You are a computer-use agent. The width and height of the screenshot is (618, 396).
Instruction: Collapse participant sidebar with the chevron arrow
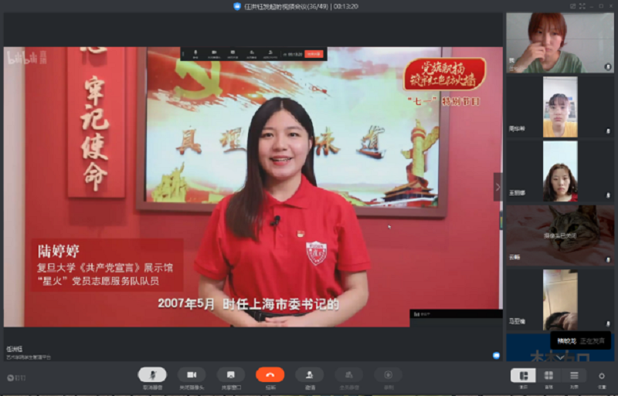coord(497,186)
